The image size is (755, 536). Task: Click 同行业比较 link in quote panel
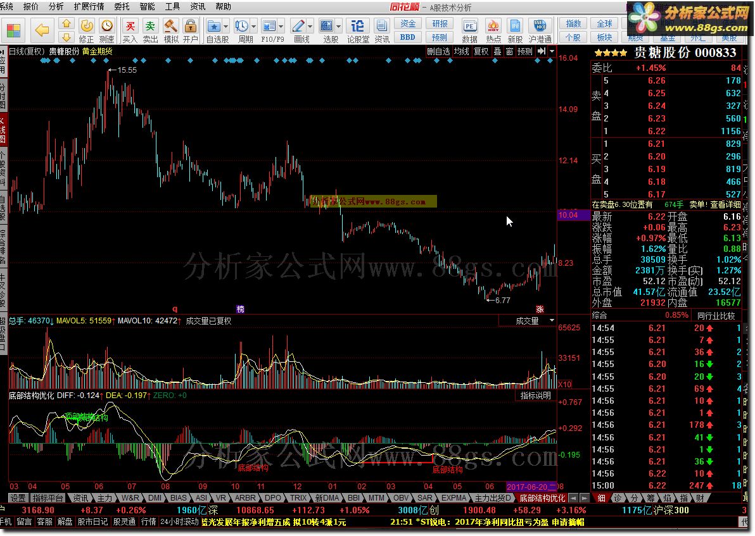pos(716,316)
